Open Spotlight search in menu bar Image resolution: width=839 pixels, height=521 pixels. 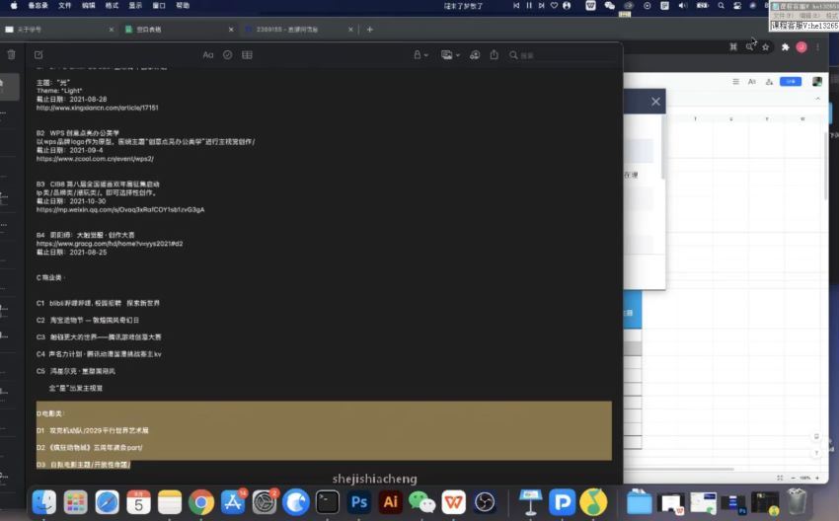(722, 5)
